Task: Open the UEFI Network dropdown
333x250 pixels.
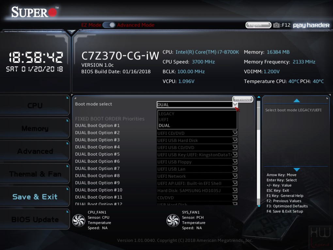Action: (x=197, y=176)
